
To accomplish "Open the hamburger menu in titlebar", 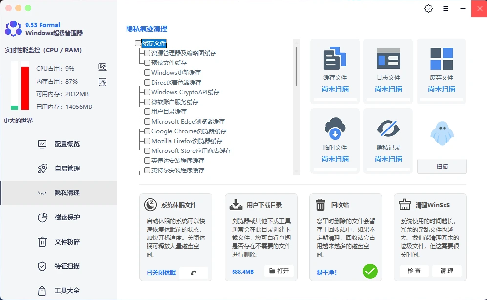I will tap(445, 8).
